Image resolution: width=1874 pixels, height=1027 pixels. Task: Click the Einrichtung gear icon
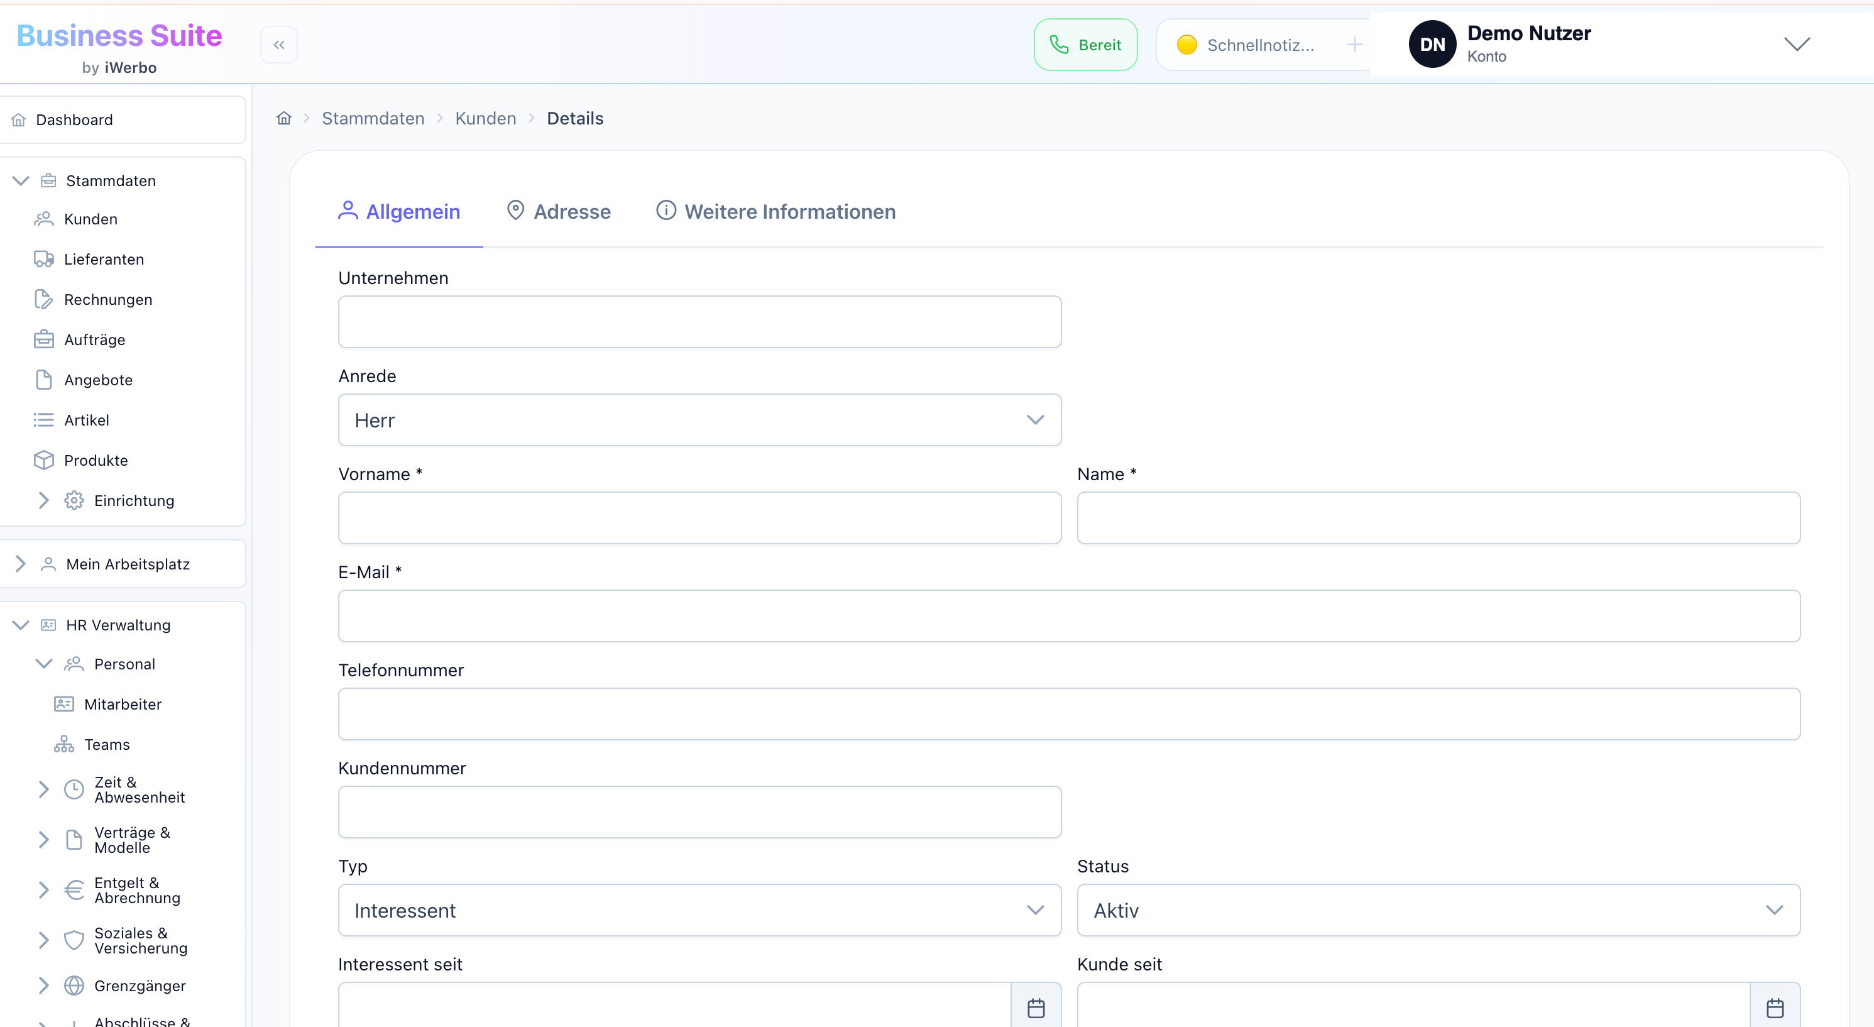click(x=74, y=500)
